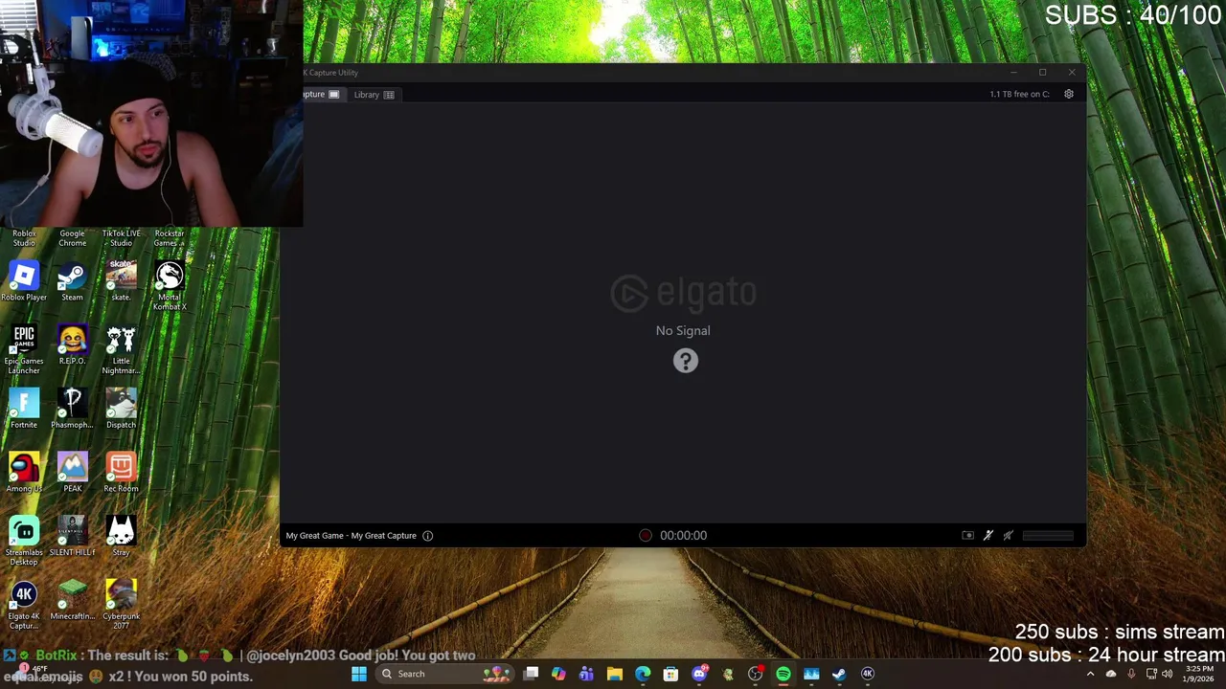
Task: Adjust the volume level bar in capture utility
Action: coord(1049,536)
